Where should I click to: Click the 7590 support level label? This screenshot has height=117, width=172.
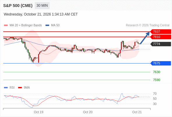(157, 80)
